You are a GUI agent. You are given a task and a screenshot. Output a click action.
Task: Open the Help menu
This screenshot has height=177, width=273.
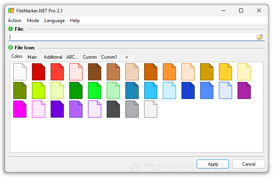tap(75, 21)
